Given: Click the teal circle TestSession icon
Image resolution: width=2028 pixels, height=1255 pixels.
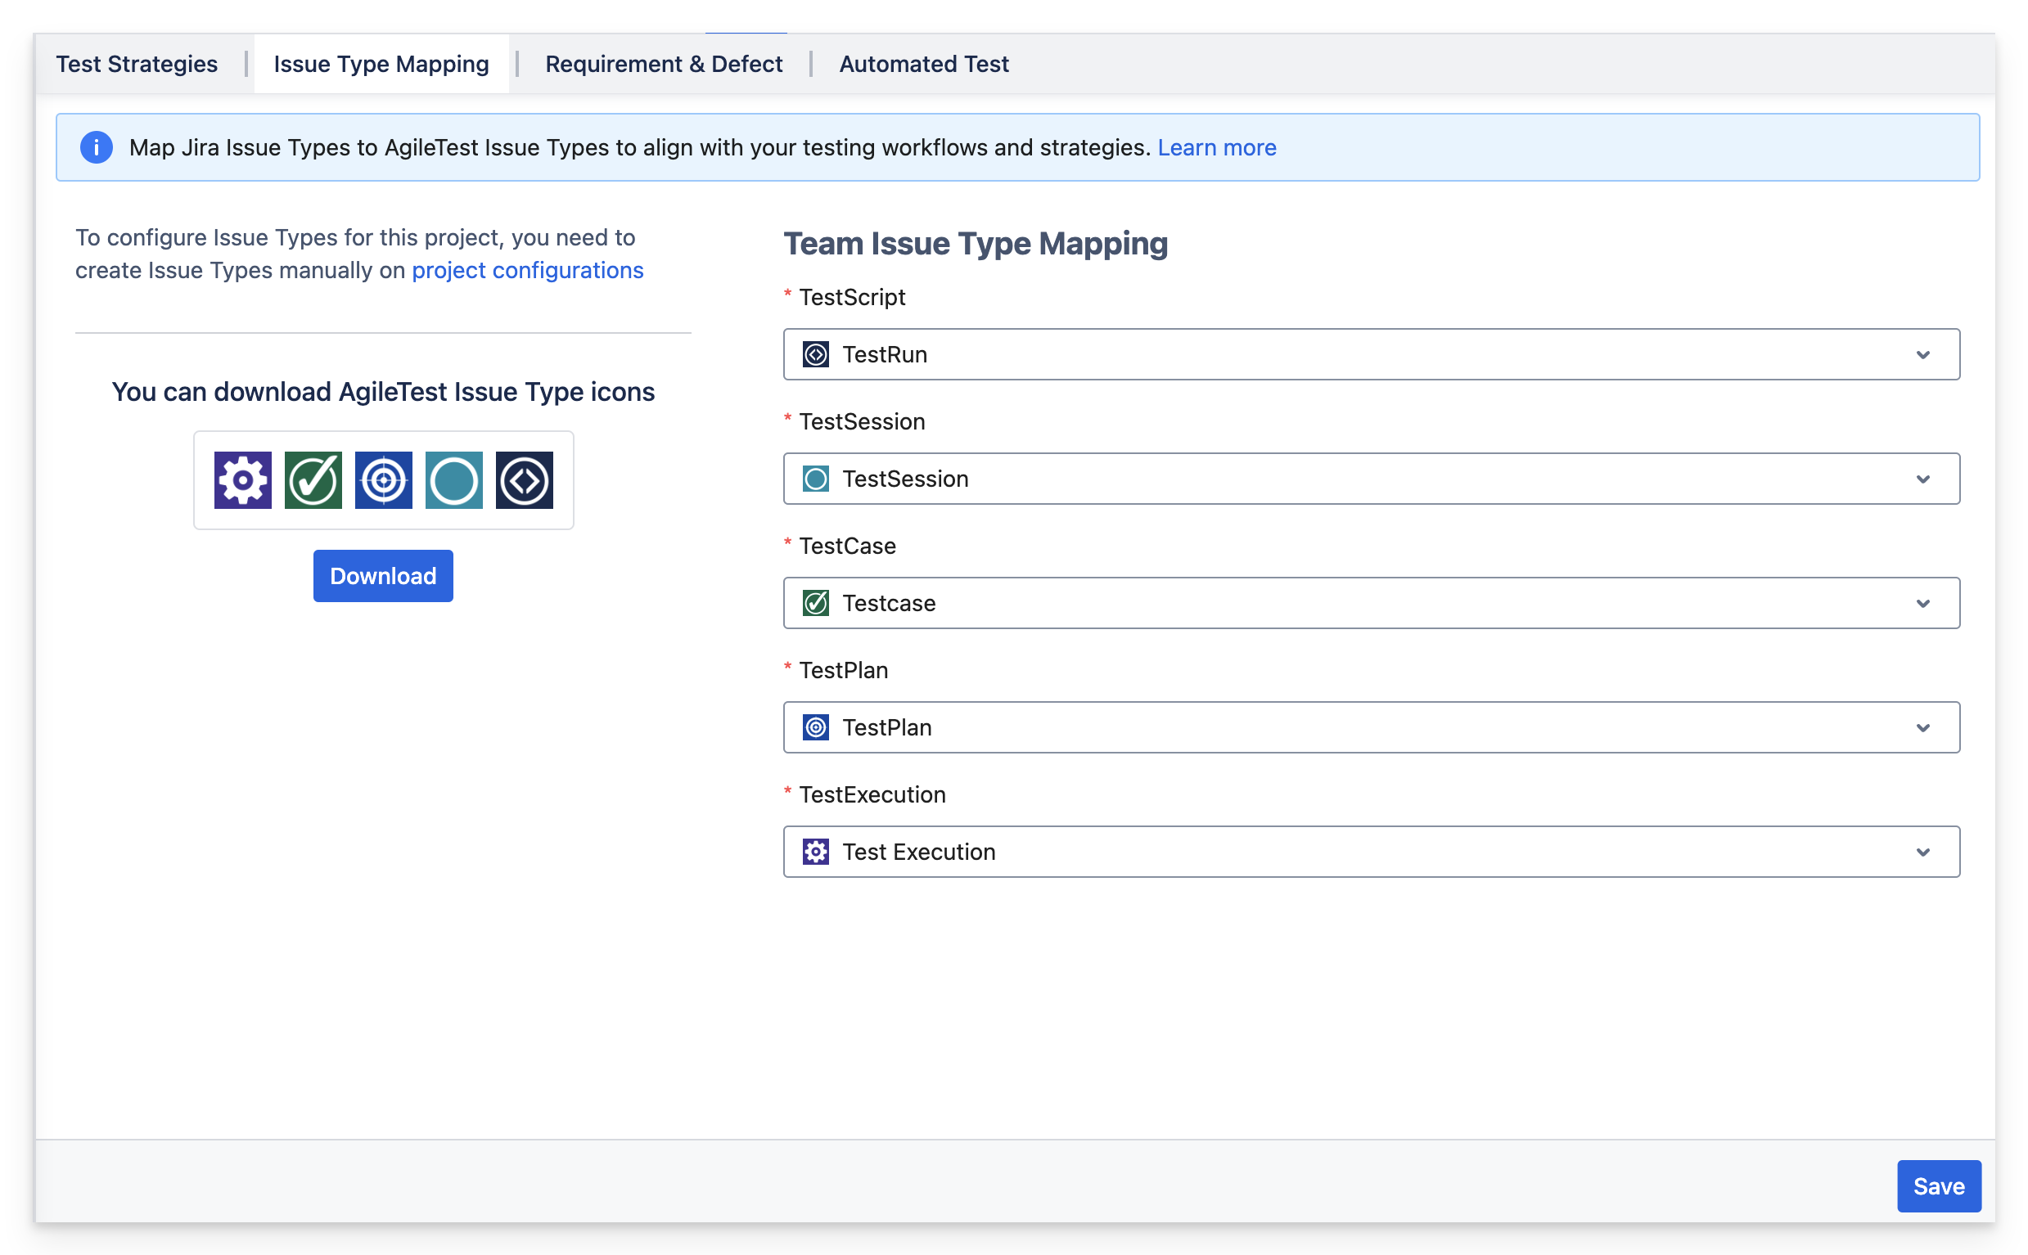Looking at the screenshot, I should (454, 479).
